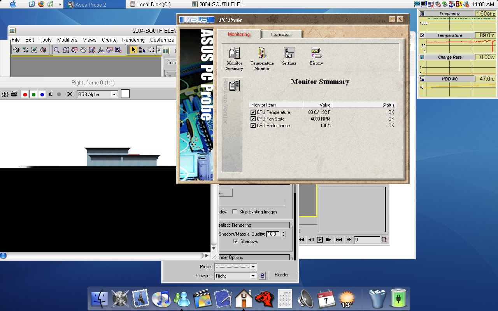Image resolution: width=498 pixels, height=311 pixels.
Task: Uncheck the Shadows checkbox
Action: click(x=236, y=241)
